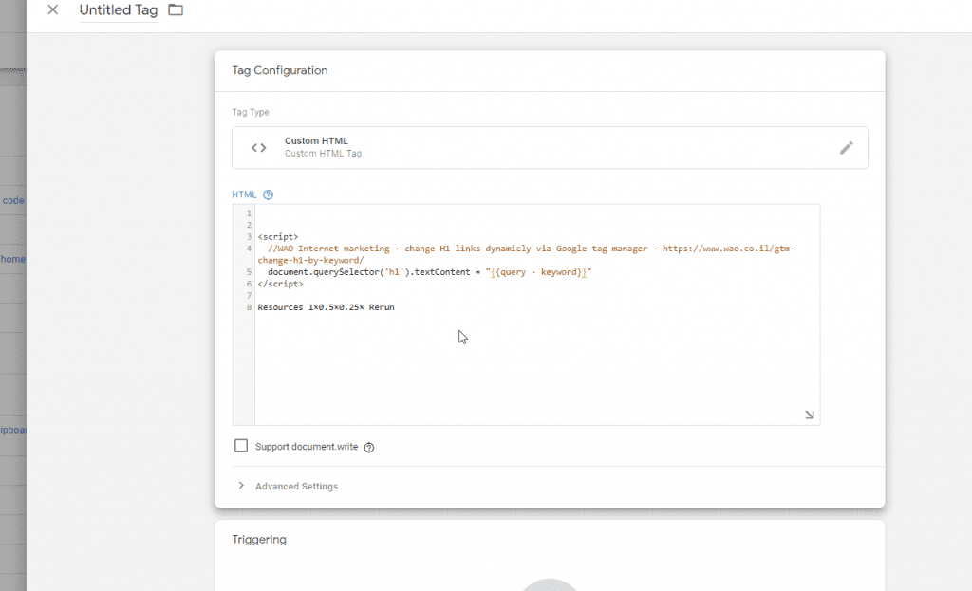Click the WAO Internet marketing comment line
The width and height of the screenshot is (972, 591).
531,249
